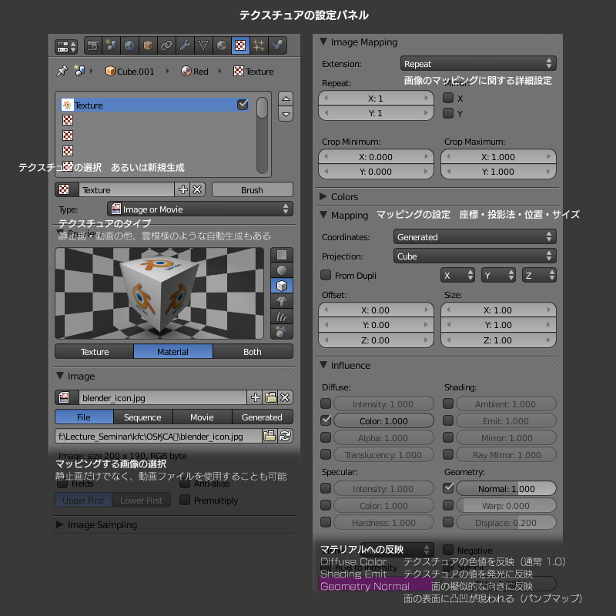Select the monkey preview shape

coord(283,301)
